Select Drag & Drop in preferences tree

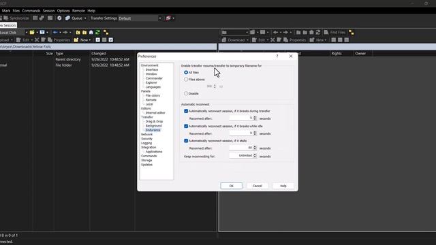tap(154, 121)
